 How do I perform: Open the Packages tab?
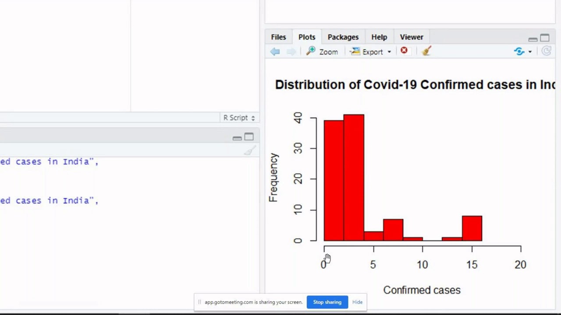point(343,37)
